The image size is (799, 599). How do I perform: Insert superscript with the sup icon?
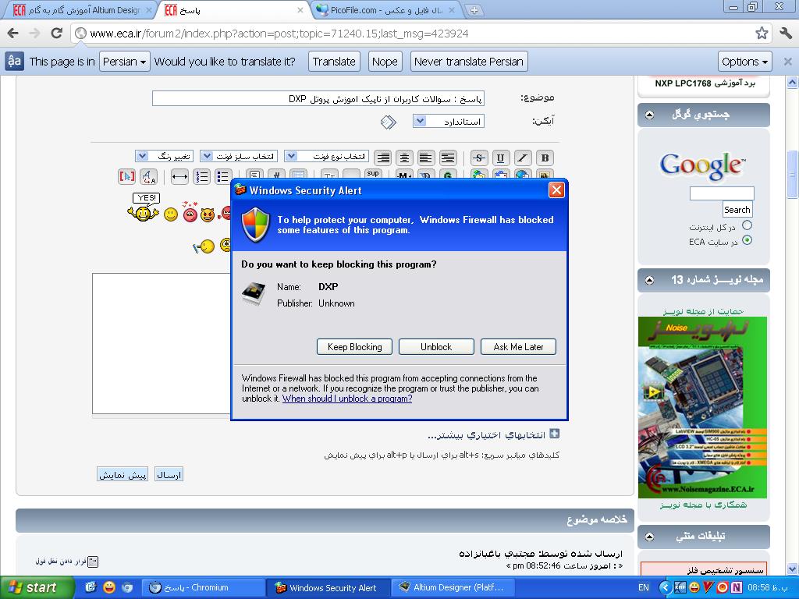tap(373, 174)
